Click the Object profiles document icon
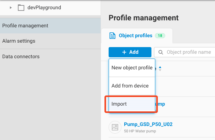This screenshot has height=140, width=215. pyautogui.click(x=112, y=36)
